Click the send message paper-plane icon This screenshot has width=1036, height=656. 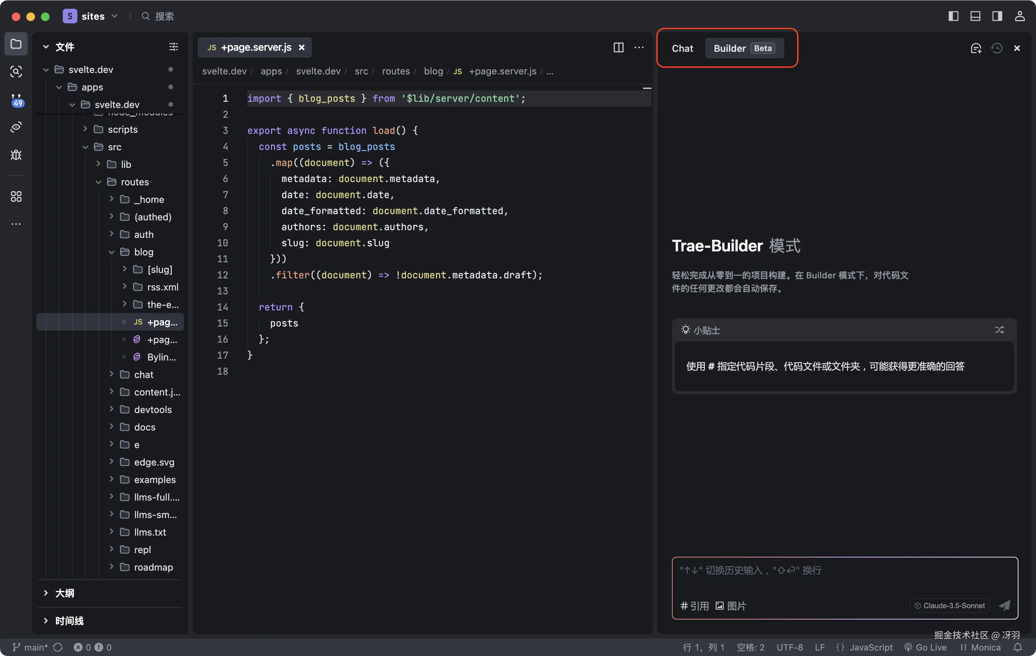pos(1004,606)
